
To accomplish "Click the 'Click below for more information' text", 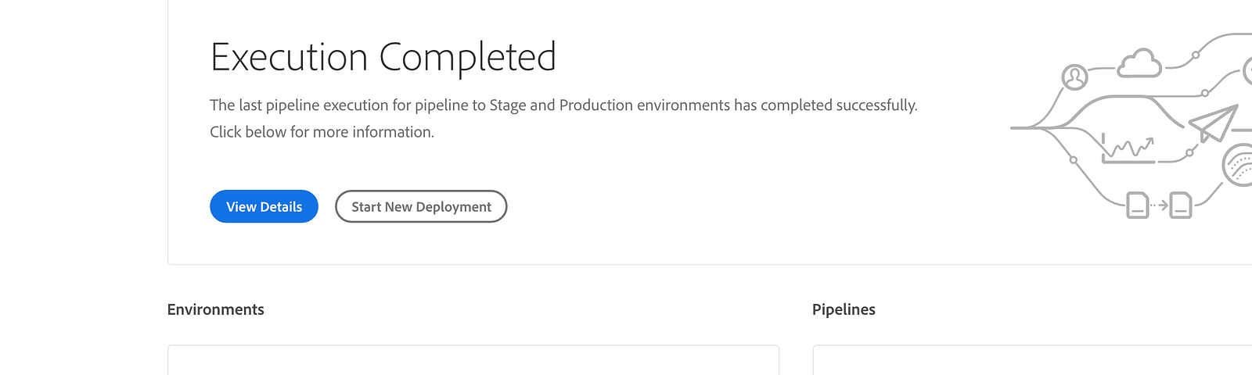I will 322,132.
